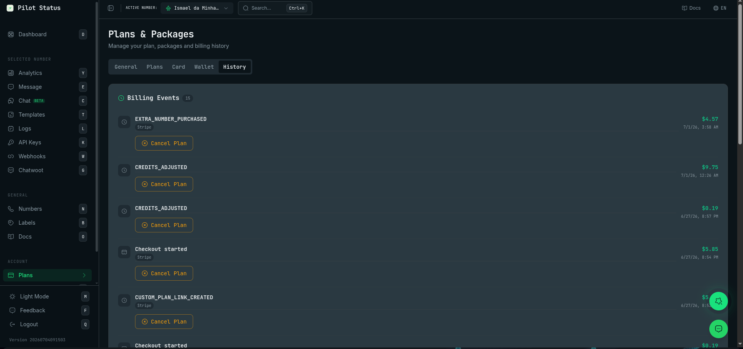
Task: Click the date 6/27/26, 8:57 PM
Action: (699, 216)
